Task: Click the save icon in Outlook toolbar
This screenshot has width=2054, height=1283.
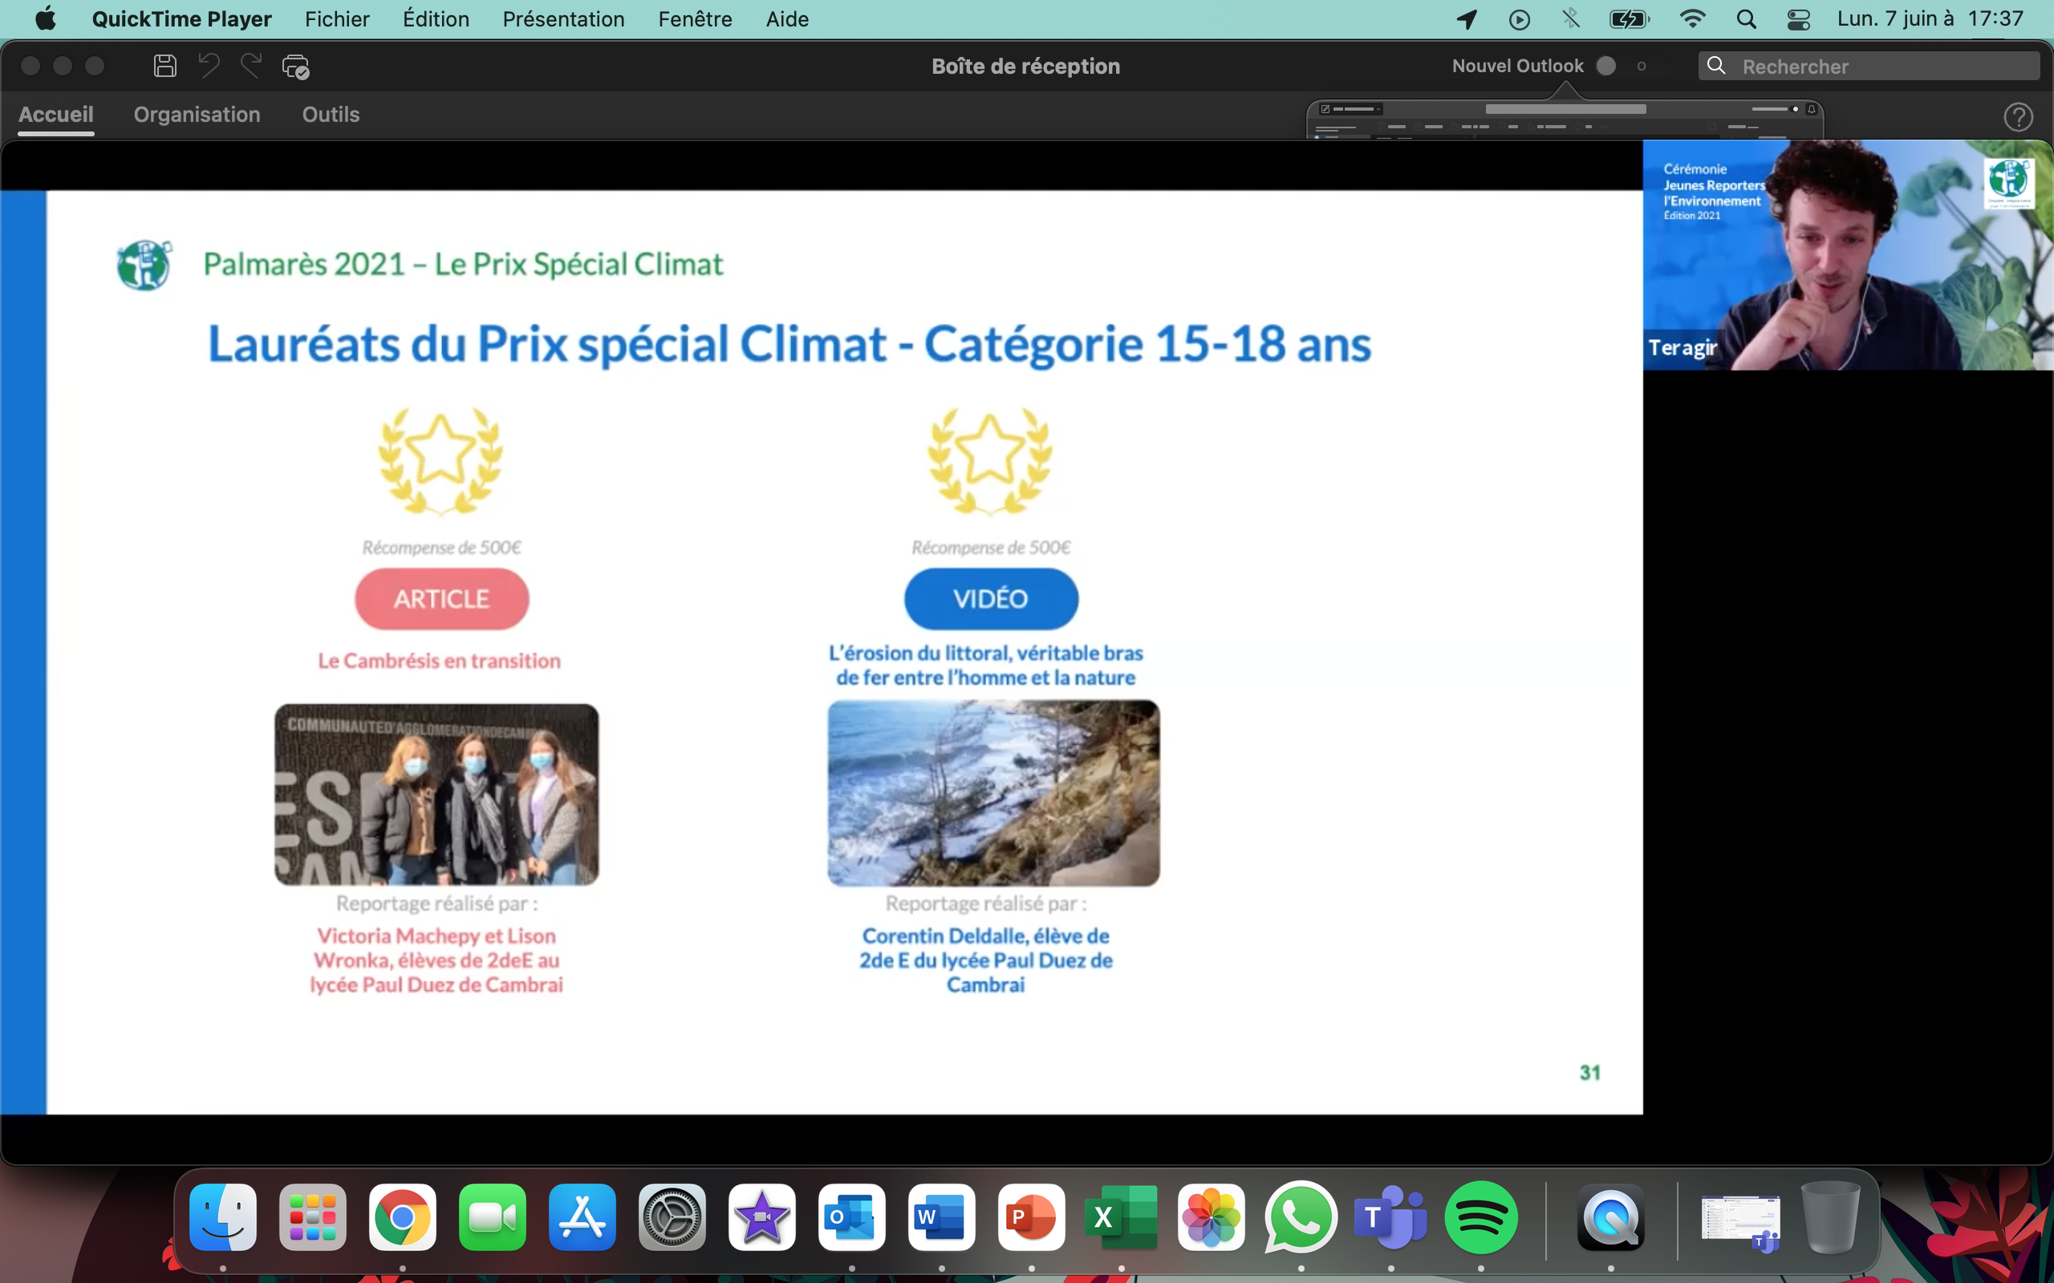Action: pos(164,65)
